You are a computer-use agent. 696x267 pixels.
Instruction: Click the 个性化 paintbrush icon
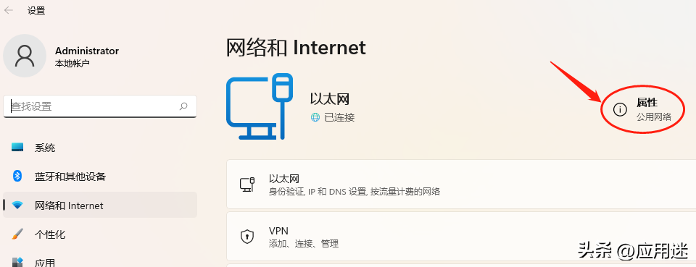pyautogui.click(x=17, y=234)
